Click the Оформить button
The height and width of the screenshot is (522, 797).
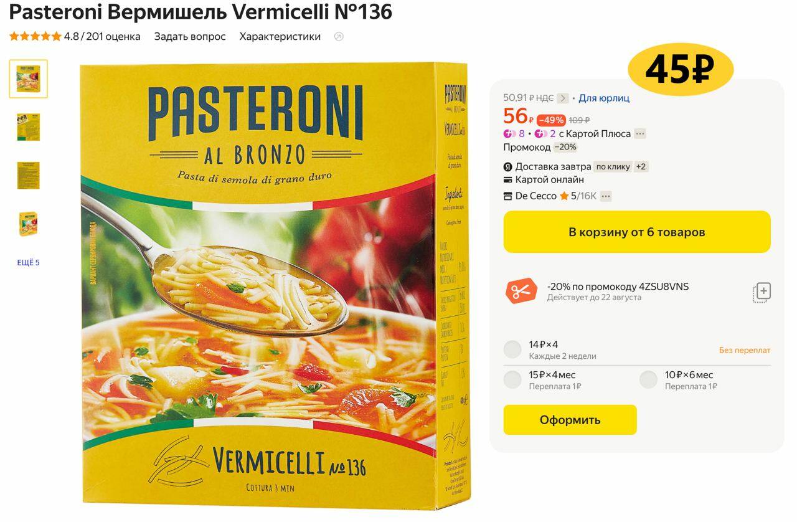570,420
